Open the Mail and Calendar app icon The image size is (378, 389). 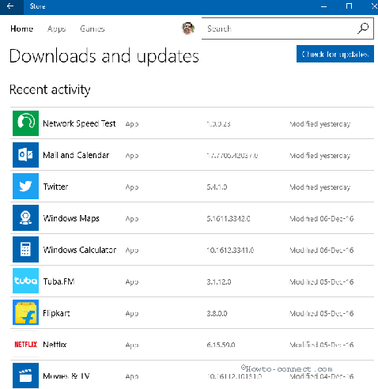coord(25,155)
